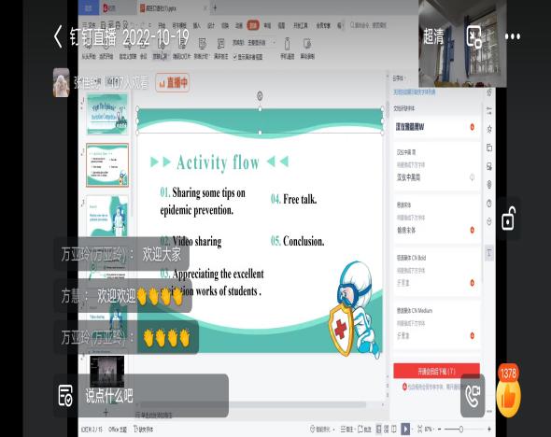
Task: Tap the video call link-mic icon
Action: tap(473, 396)
